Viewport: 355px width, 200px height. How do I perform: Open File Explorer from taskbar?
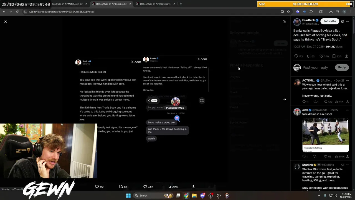(x=194, y=196)
